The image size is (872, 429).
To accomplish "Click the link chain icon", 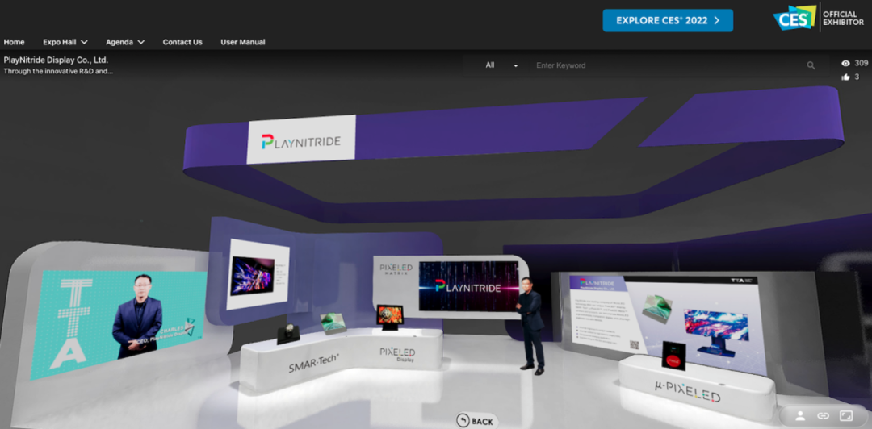I will click(x=823, y=415).
